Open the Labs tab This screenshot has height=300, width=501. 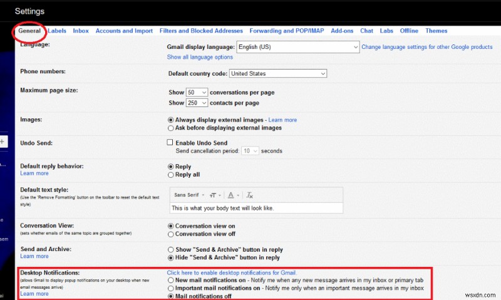click(386, 31)
